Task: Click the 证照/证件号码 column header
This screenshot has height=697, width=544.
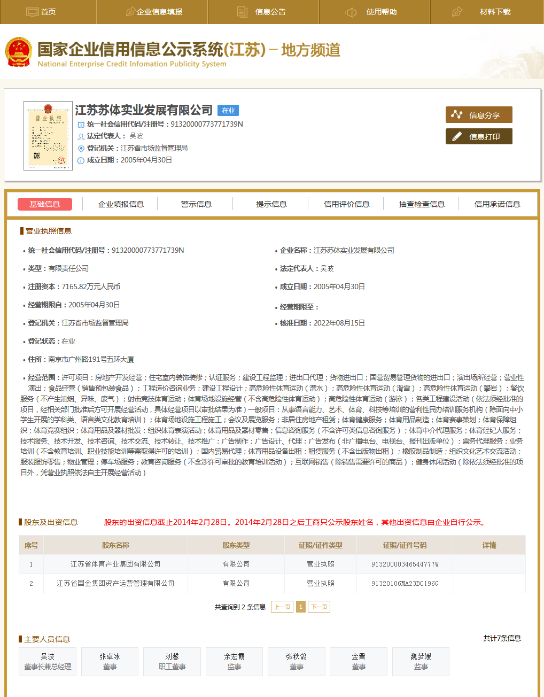Action: click(405, 545)
